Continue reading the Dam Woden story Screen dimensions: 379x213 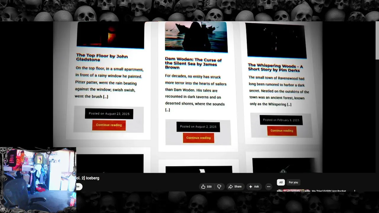(x=198, y=138)
